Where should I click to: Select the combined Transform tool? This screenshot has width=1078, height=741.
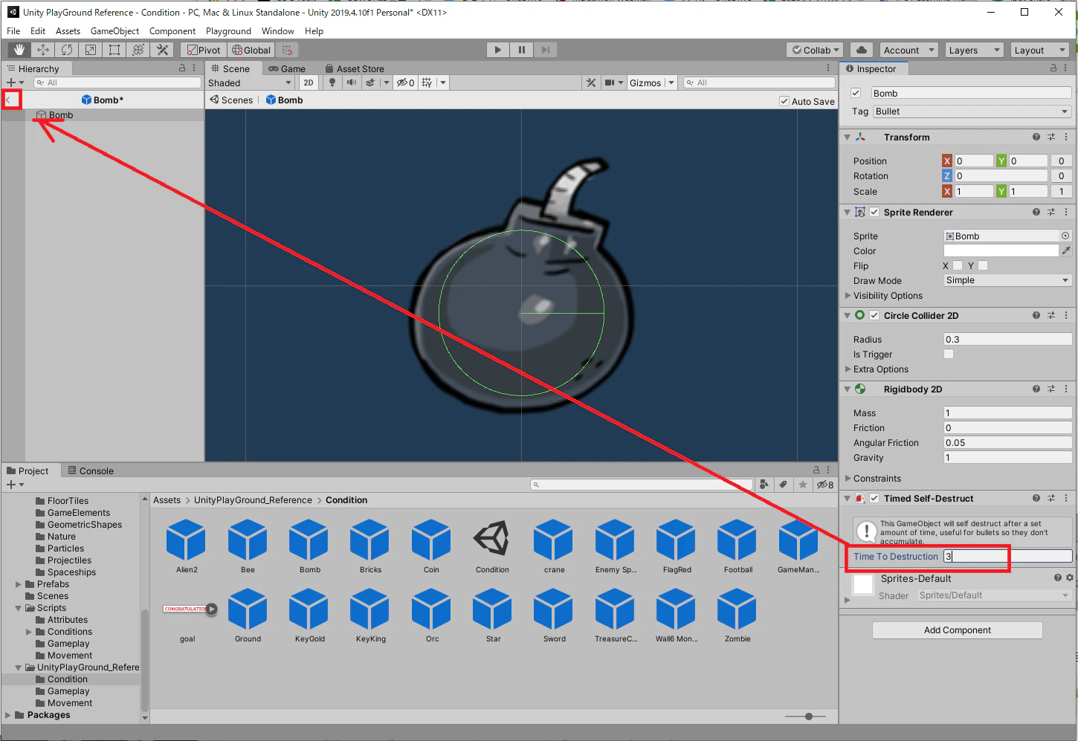pyautogui.click(x=138, y=50)
